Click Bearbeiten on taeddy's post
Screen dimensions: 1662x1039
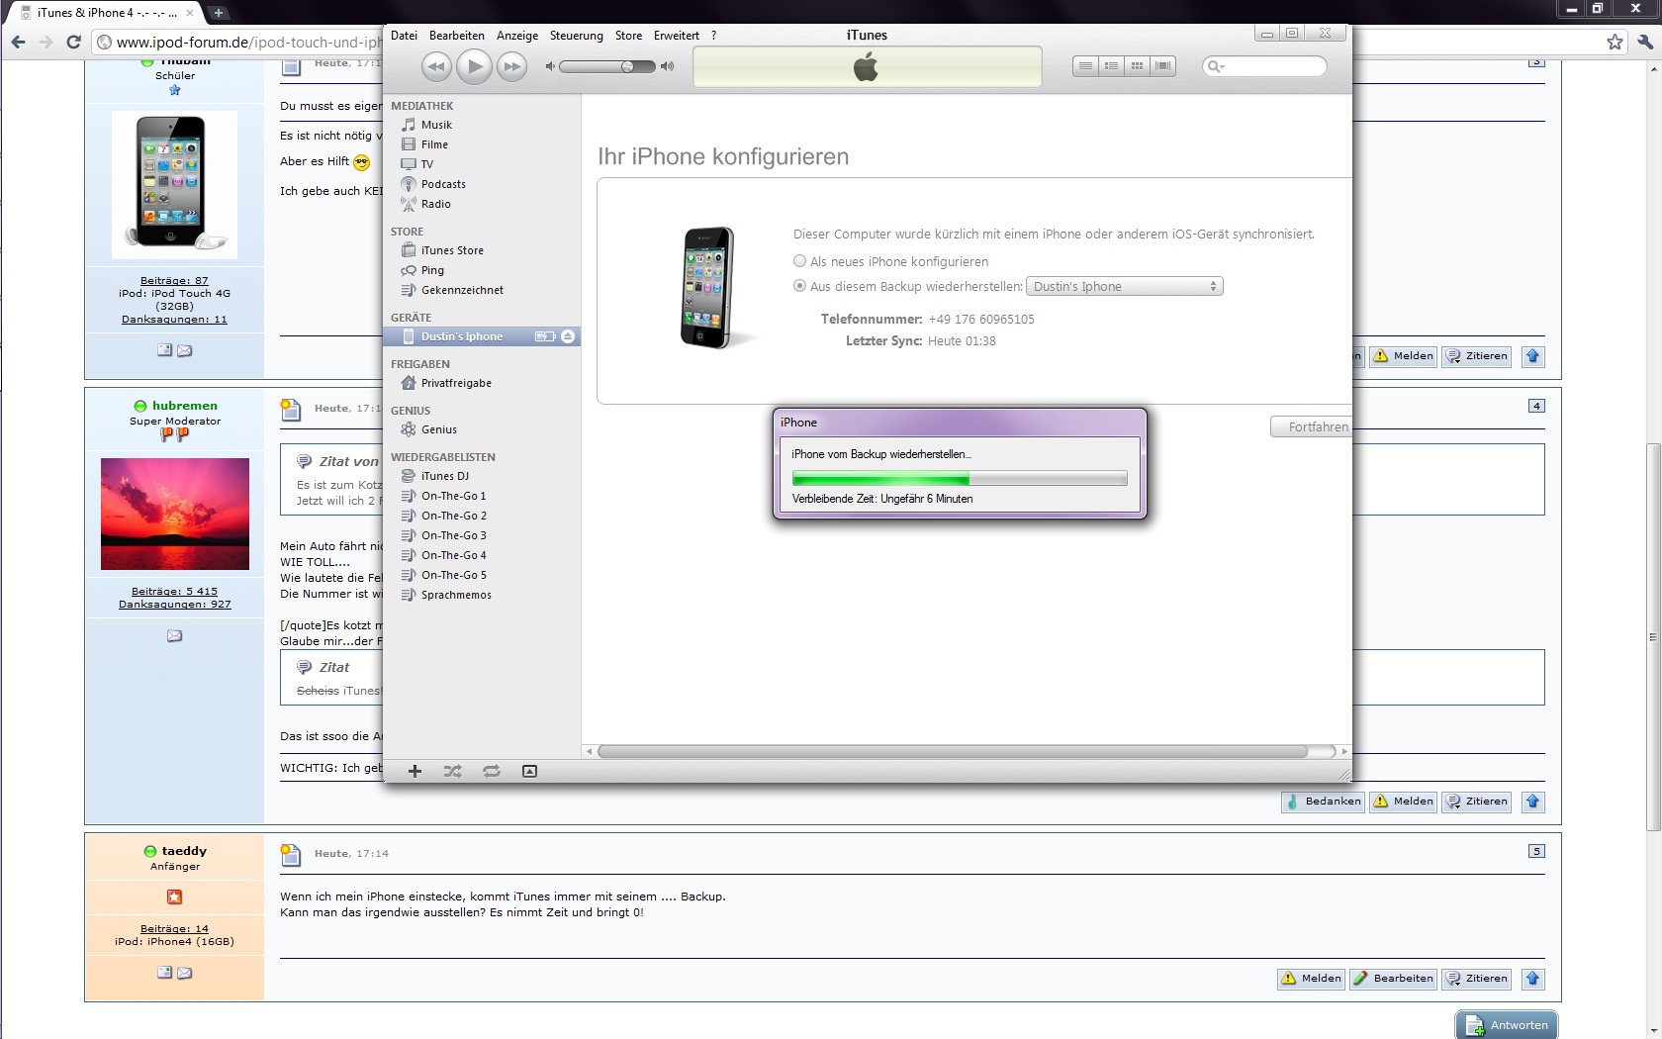click(x=1394, y=979)
